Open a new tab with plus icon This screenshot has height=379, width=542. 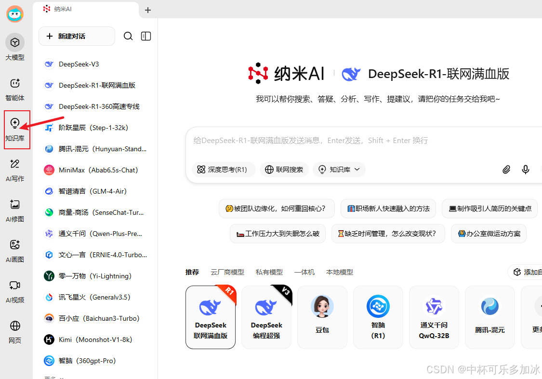(148, 10)
